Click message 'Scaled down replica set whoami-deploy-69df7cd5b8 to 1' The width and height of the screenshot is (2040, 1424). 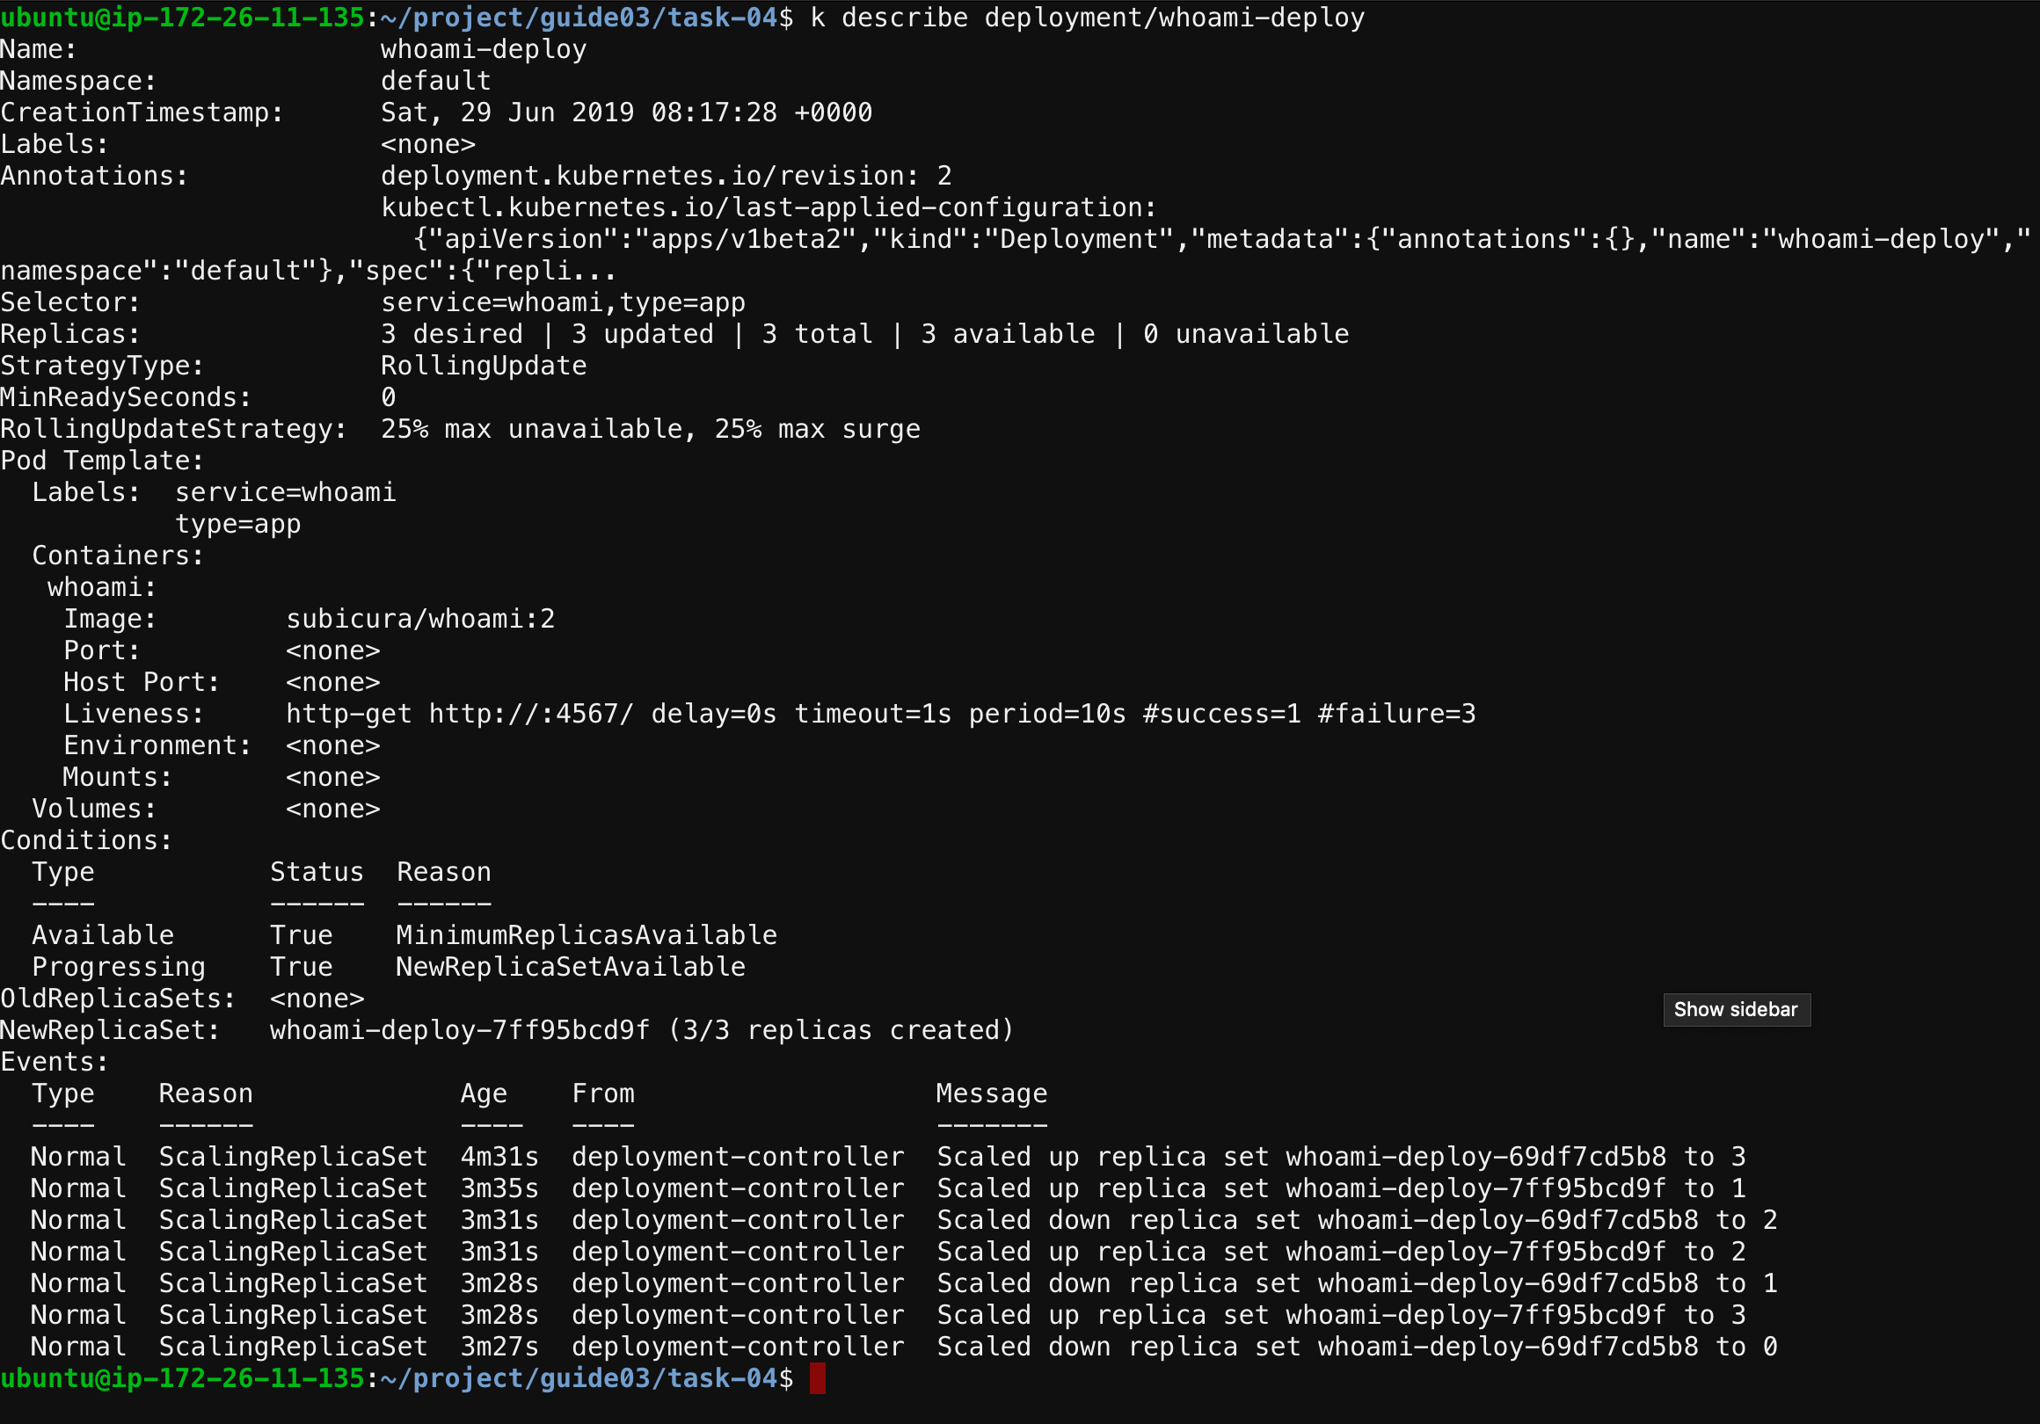tap(1358, 1283)
